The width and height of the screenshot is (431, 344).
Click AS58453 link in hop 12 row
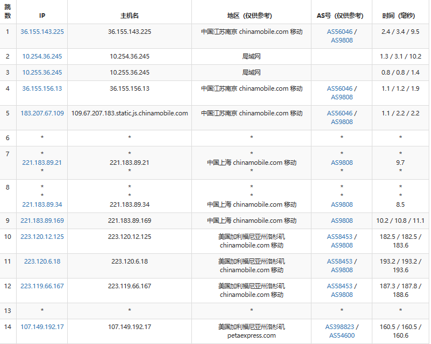coord(340,286)
